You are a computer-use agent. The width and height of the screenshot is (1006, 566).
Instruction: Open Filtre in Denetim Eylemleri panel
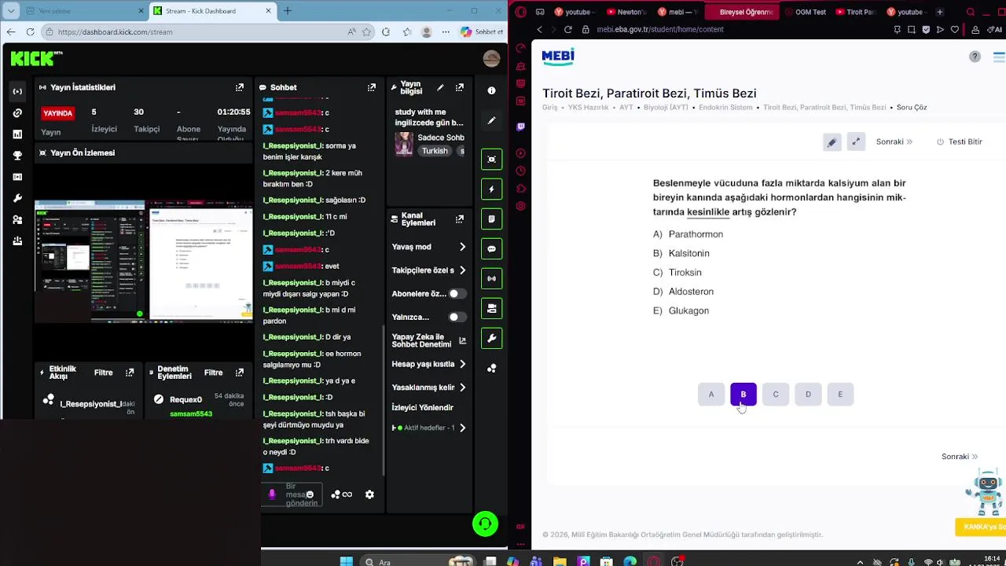click(x=214, y=373)
